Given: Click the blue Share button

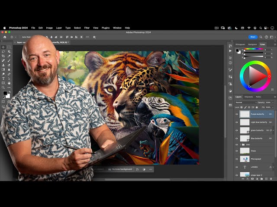Looking at the screenshot, I should pos(253,37).
